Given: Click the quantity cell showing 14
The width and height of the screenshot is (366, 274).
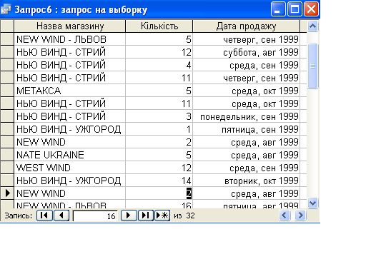Looking at the screenshot, I should pos(159,181).
